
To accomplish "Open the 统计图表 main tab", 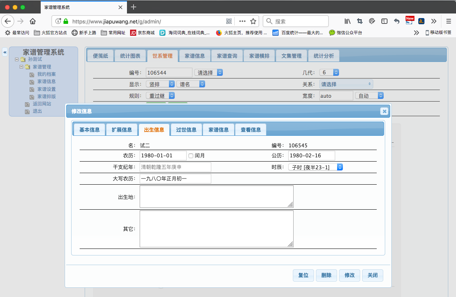I will 130,56.
